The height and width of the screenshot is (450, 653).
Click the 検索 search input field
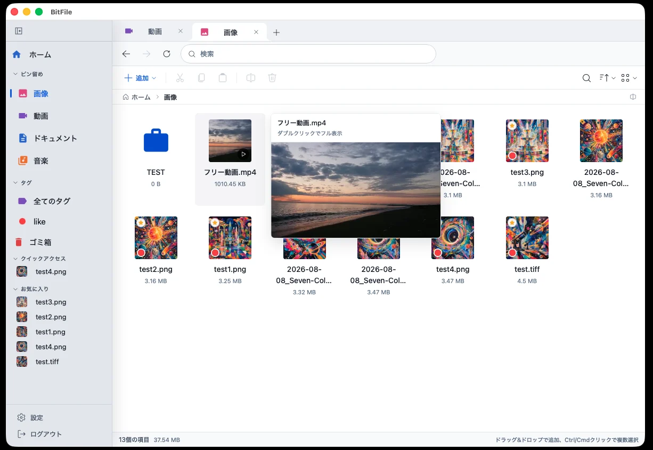tap(308, 54)
